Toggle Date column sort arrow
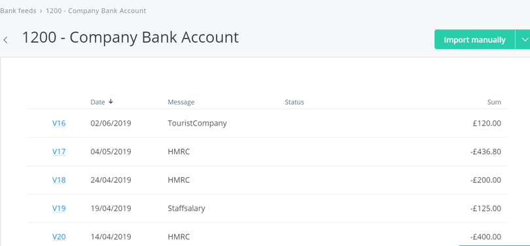The height and width of the screenshot is (246, 530). [x=111, y=101]
